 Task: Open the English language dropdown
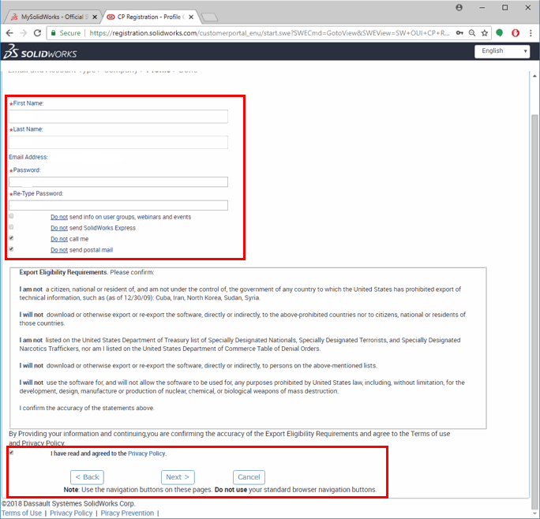coord(502,51)
